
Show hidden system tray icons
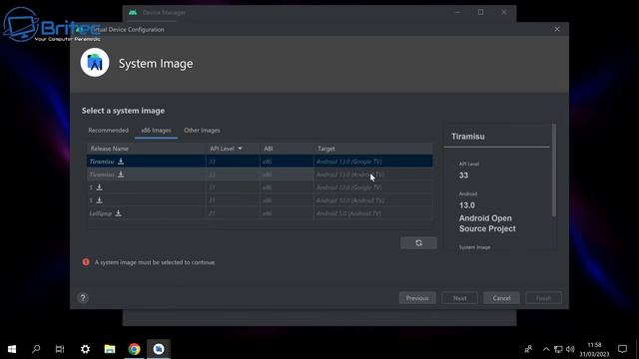(x=546, y=349)
